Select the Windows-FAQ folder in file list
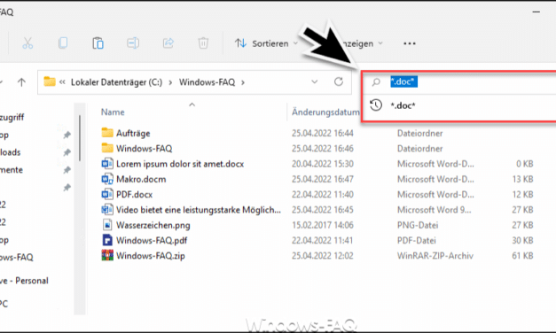 click(x=145, y=149)
